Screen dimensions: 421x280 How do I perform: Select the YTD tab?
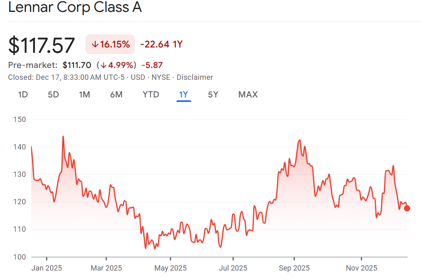(151, 95)
